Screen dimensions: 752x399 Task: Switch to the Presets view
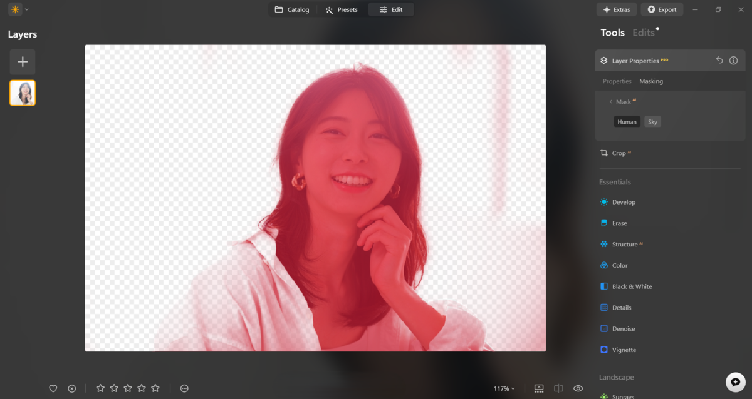coord(341,9)
